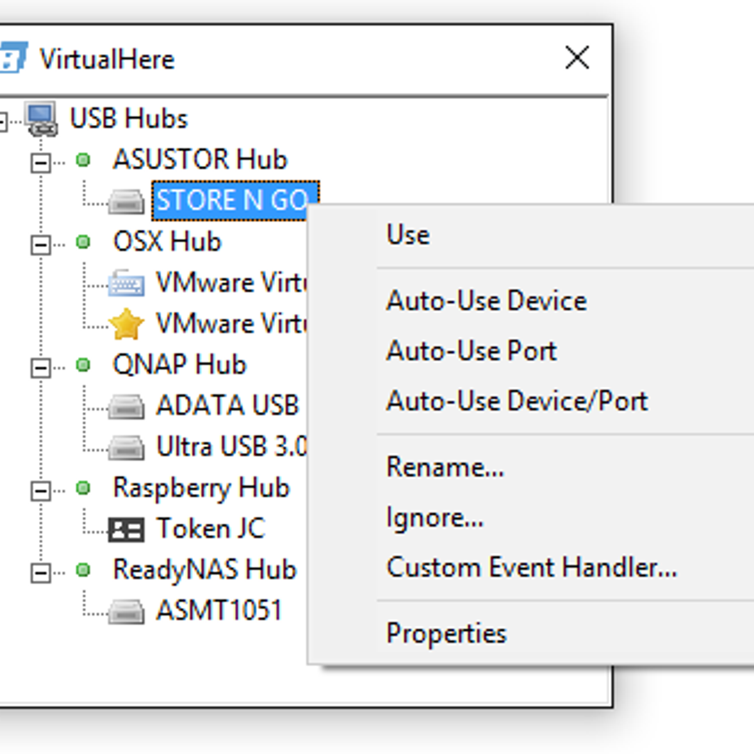The width and height of the screenshot is (754, 754).
Task: Click the VirtualHere app icon in title bar
Action: 13,58
